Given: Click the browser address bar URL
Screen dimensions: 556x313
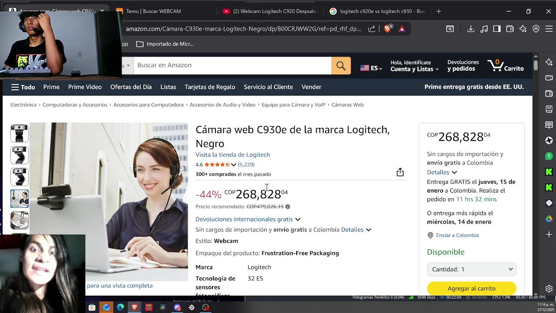Looking at the screenshot, I should pos(244,29).
